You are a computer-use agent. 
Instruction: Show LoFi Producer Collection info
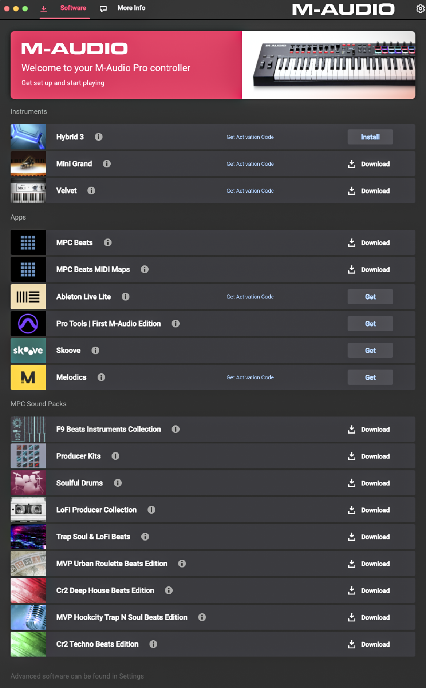pos(151,510)
